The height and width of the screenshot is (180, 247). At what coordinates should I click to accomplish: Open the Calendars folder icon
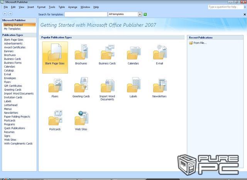(134, 53)
